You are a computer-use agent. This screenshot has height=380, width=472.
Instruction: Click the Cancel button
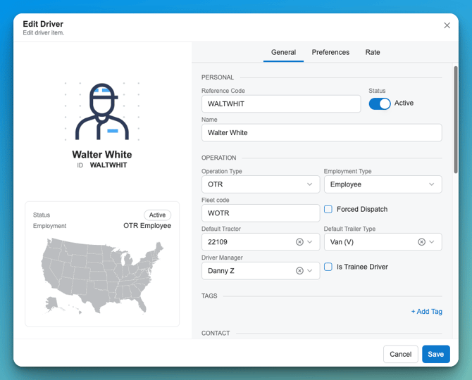401,354
